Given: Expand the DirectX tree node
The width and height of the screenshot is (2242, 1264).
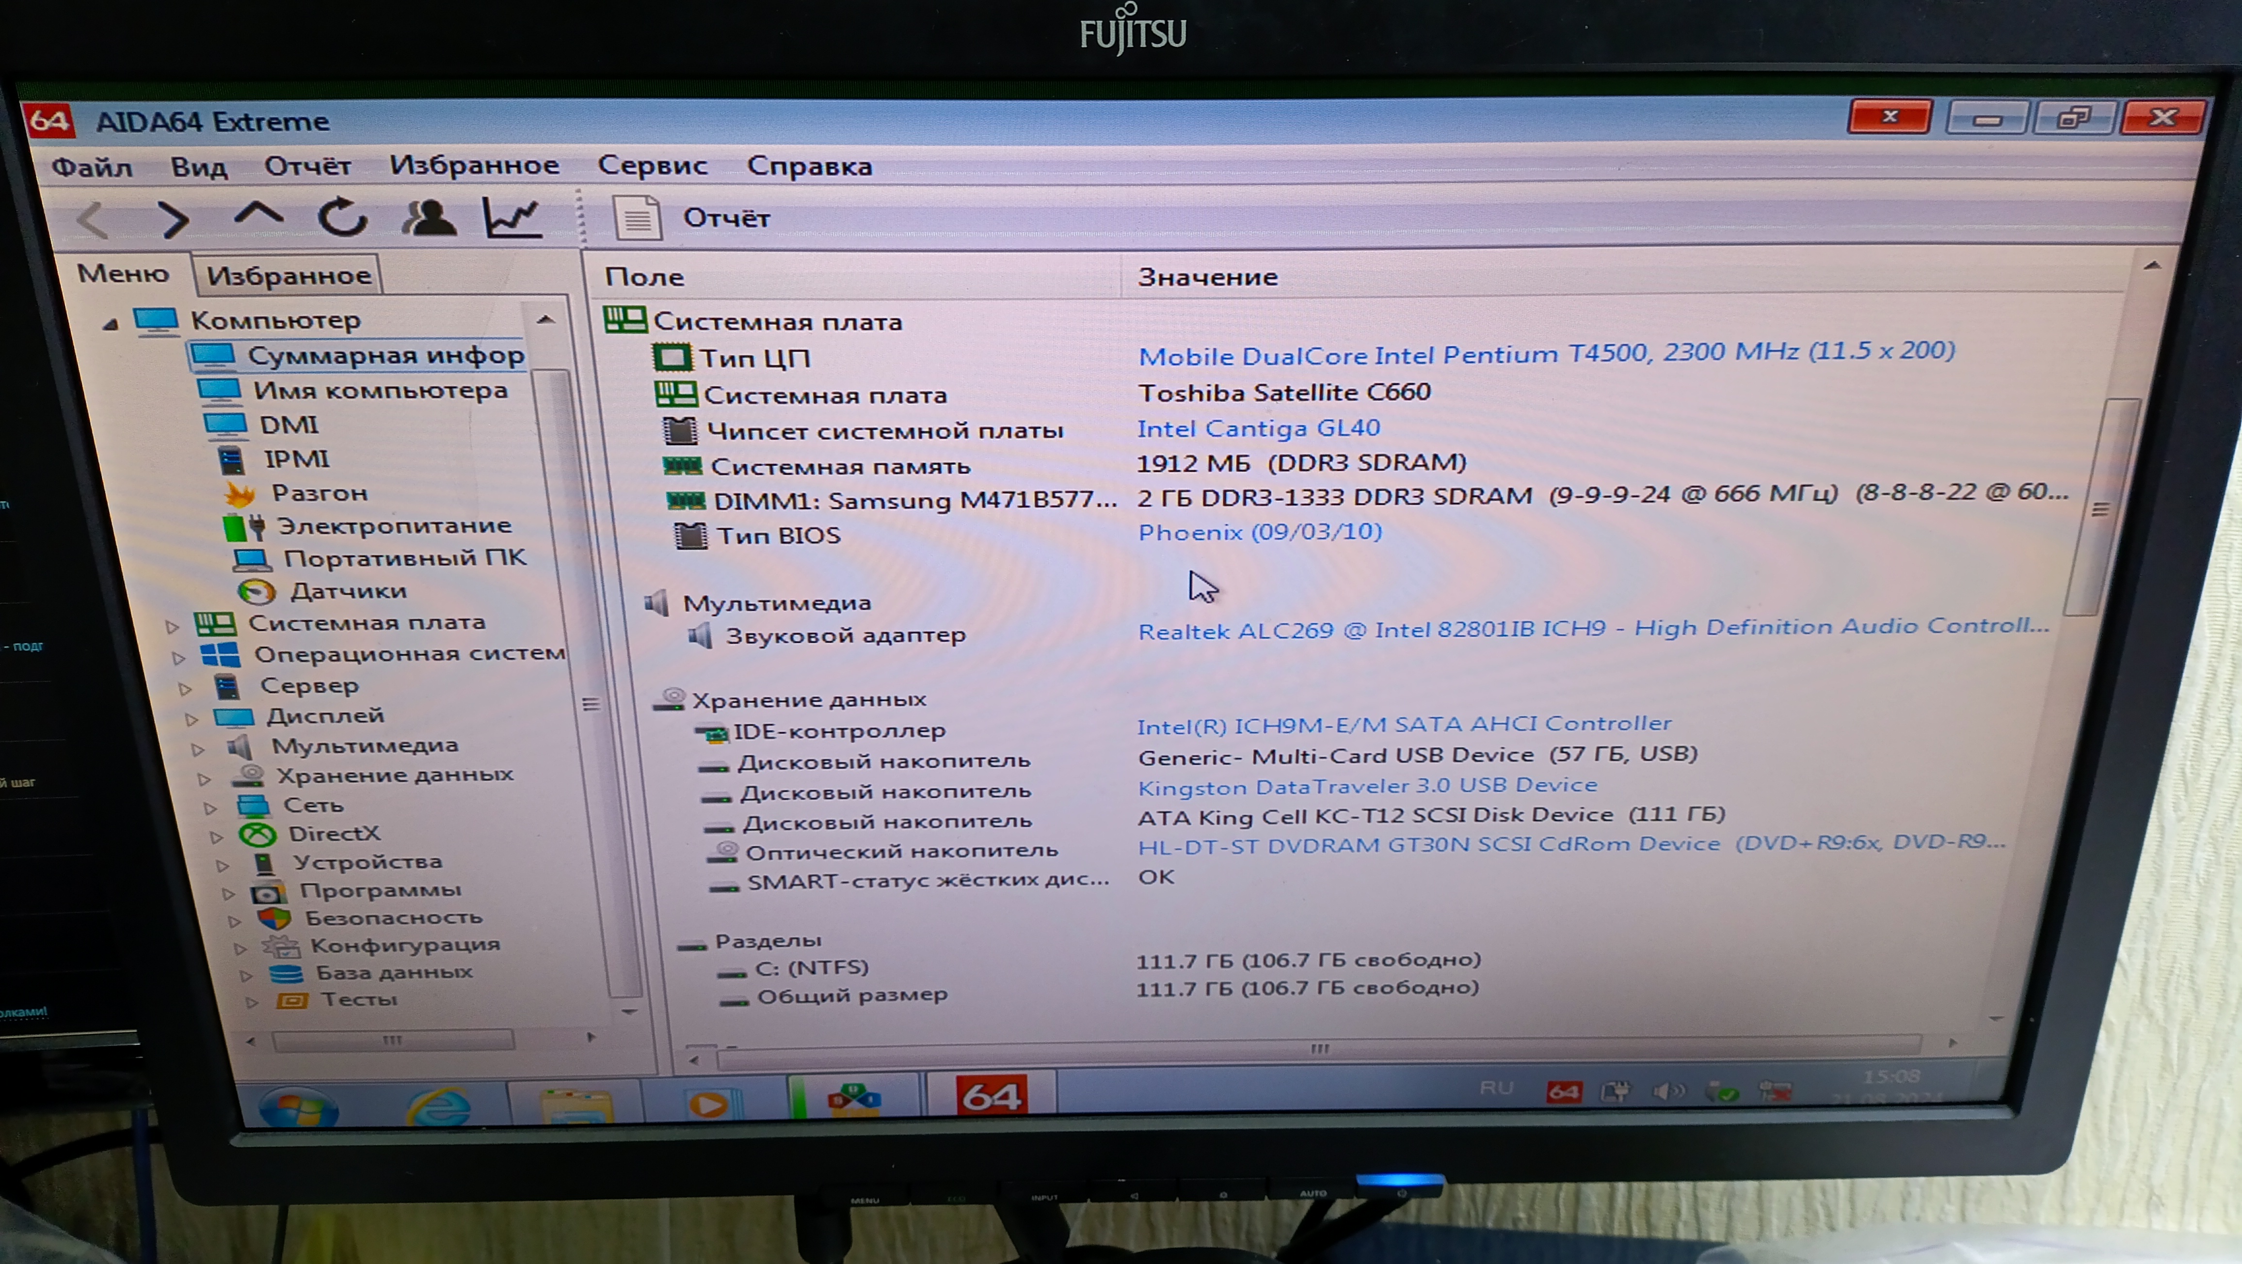Looking at the screenshot, I should click(x=216, y=837).
